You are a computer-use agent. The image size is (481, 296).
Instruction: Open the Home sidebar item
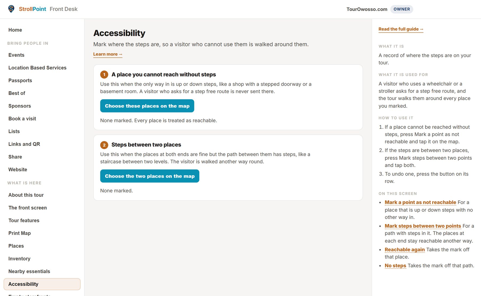tap(15, 30)
